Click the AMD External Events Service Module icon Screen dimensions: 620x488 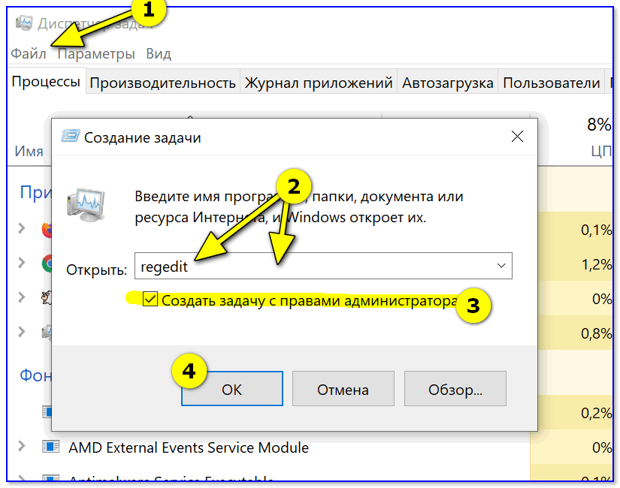pyautogui.click(x=50, y=447)
